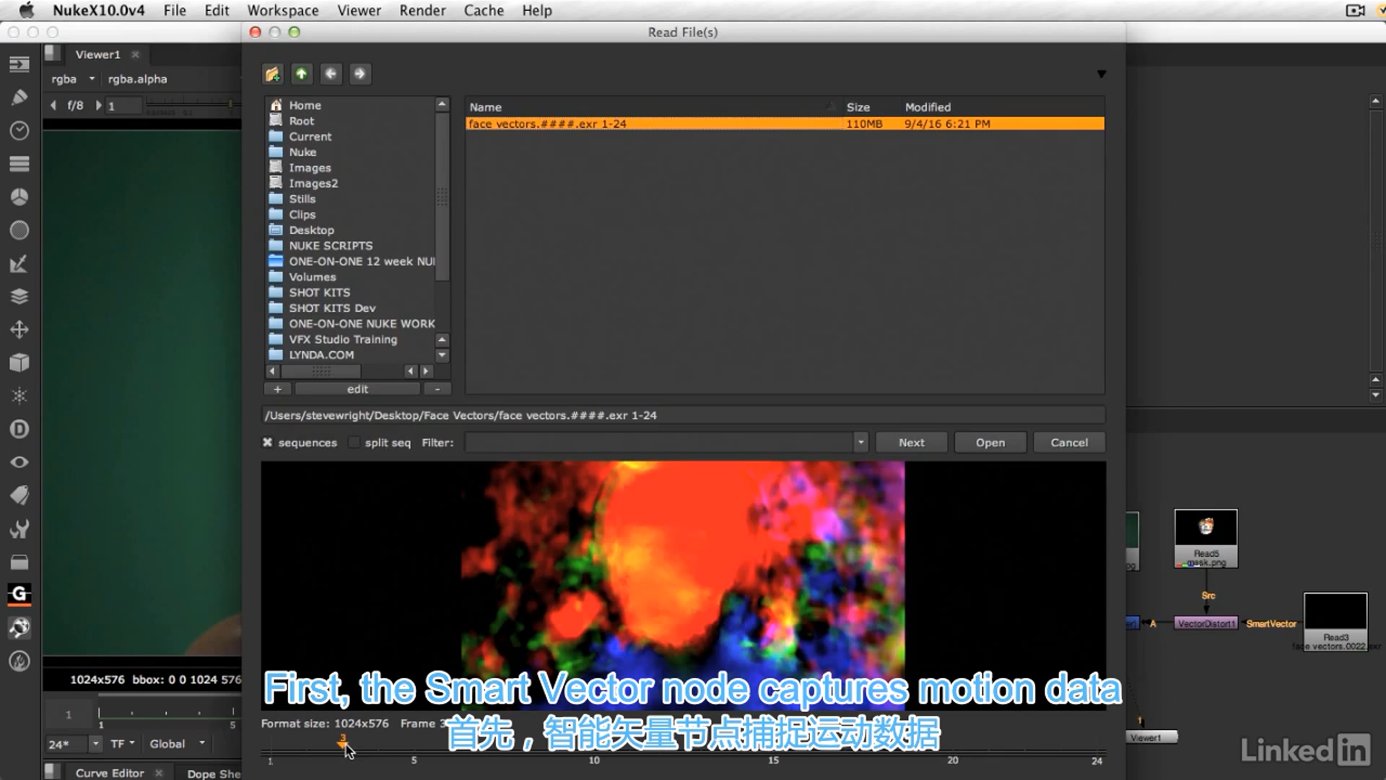The width and height of the screenshot is (1386, 780).
Task: Open the Transform nodes move icon
Action: 19,330
